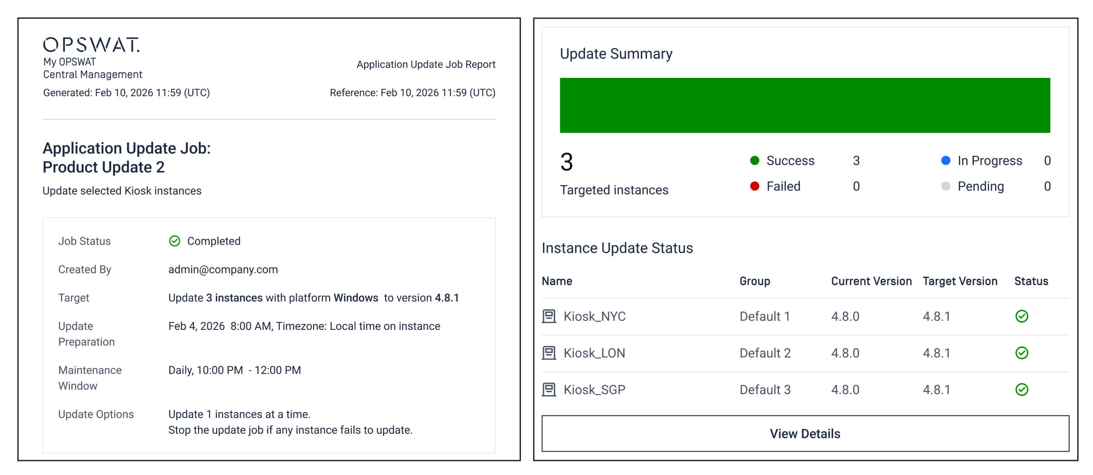Click the OPSWAT logo

pos(91,45)
